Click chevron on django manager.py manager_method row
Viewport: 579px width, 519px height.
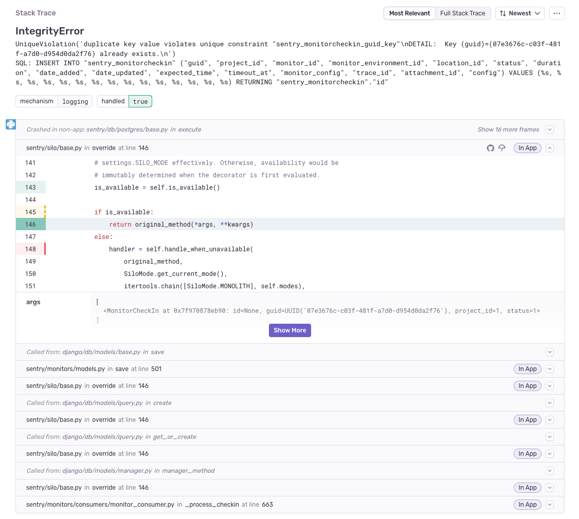(x=550, y=471)
